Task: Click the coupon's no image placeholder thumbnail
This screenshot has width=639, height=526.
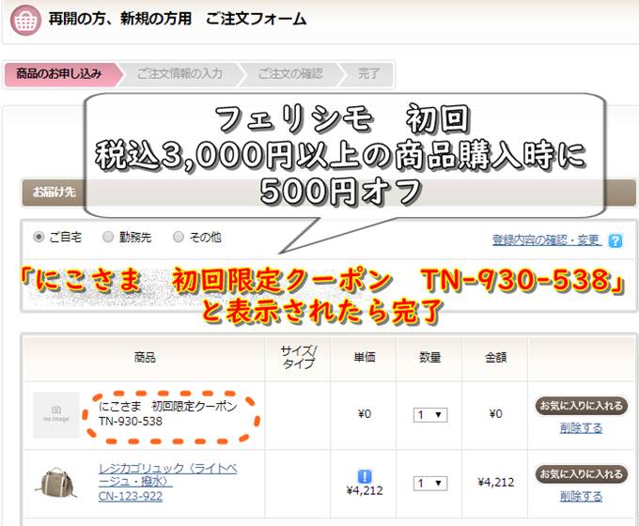Action: (56, 415)
